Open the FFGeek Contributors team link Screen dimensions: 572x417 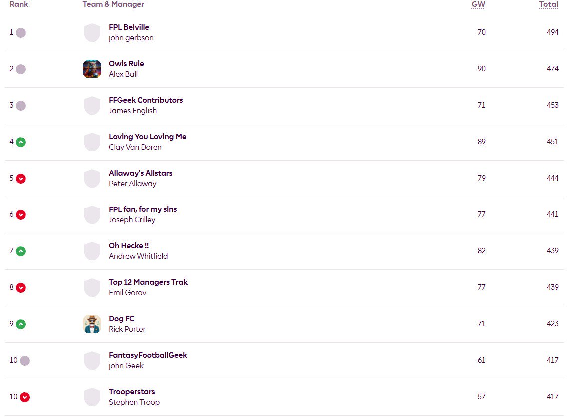(x=146, y=100)
